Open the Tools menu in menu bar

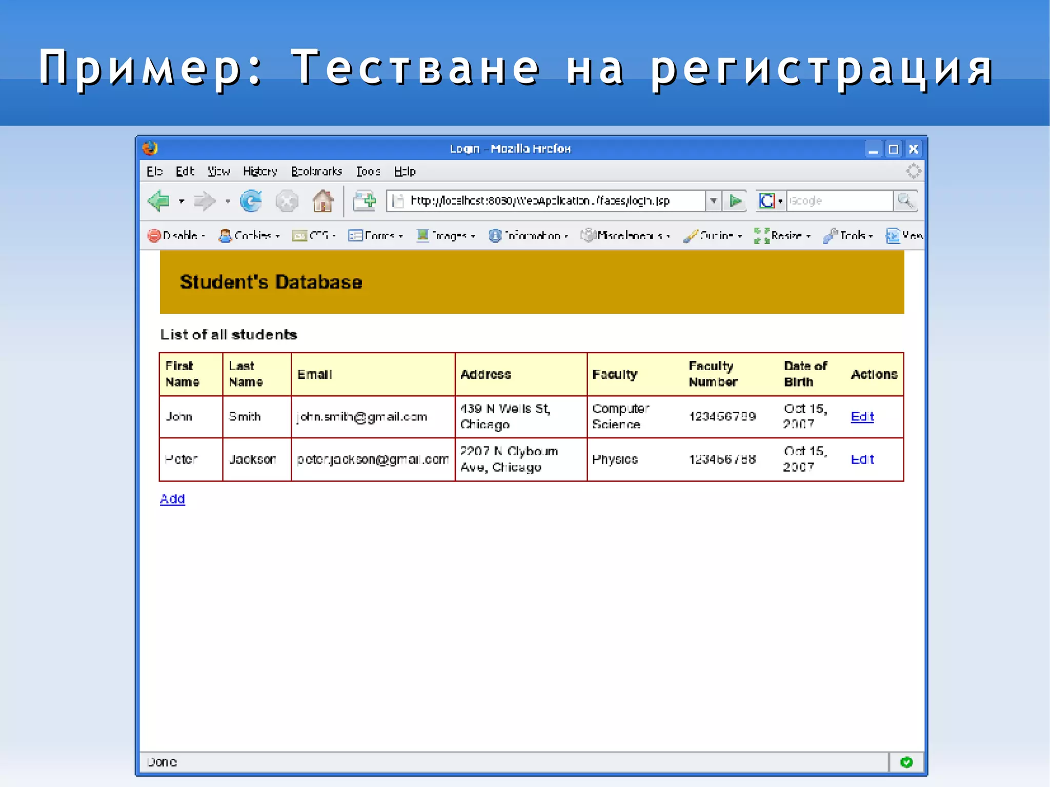tap(368, 171)
